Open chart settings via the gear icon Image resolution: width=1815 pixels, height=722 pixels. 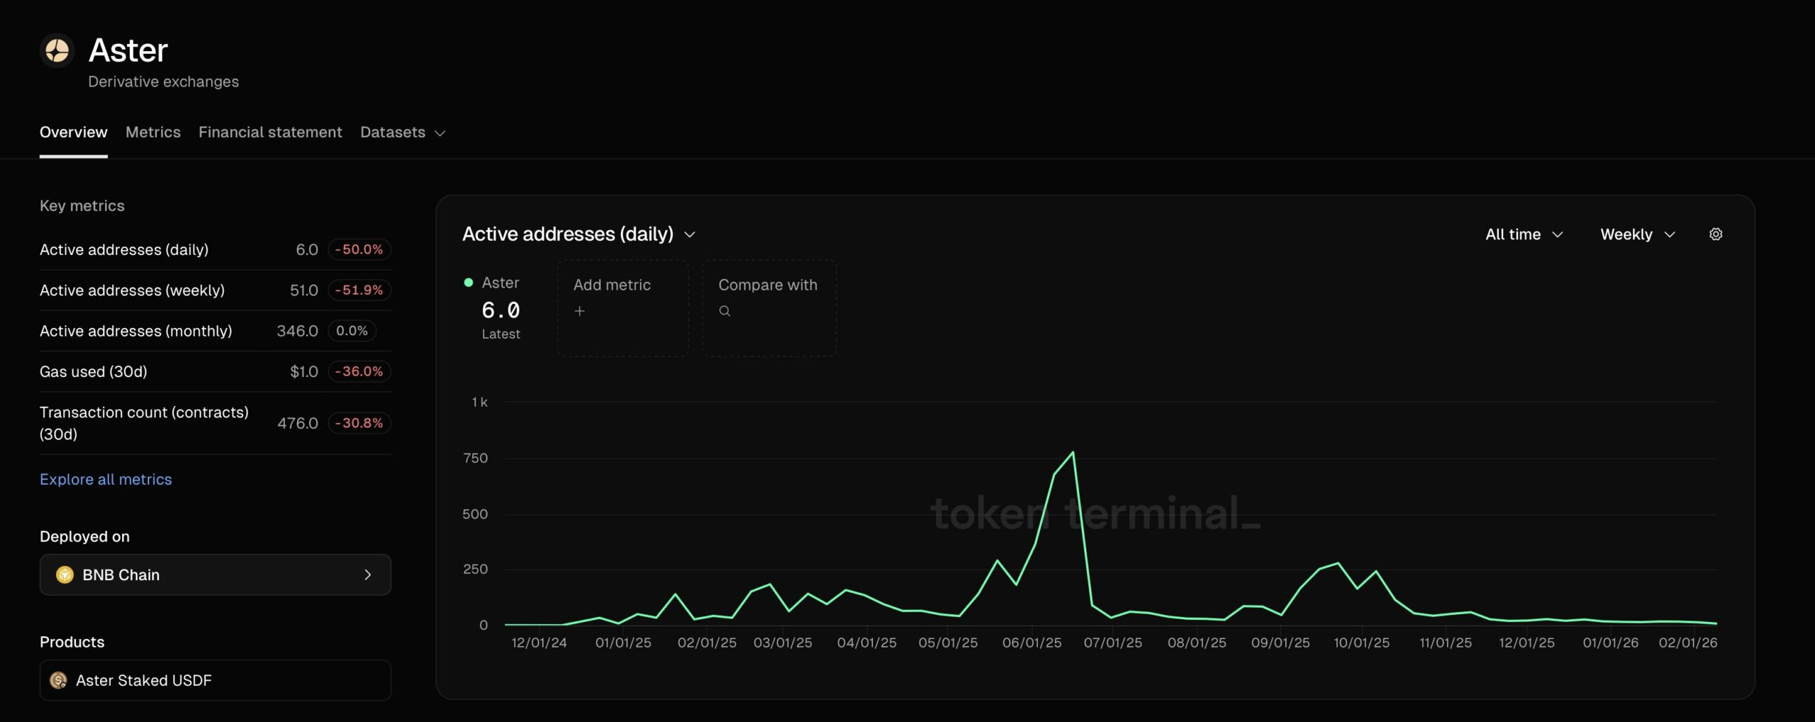coord(1716,234)
